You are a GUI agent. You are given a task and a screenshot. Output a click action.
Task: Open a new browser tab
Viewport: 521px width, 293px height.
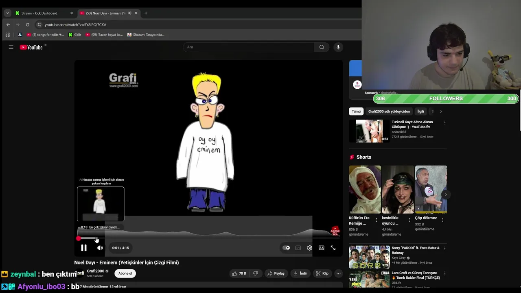pos(146,13)
